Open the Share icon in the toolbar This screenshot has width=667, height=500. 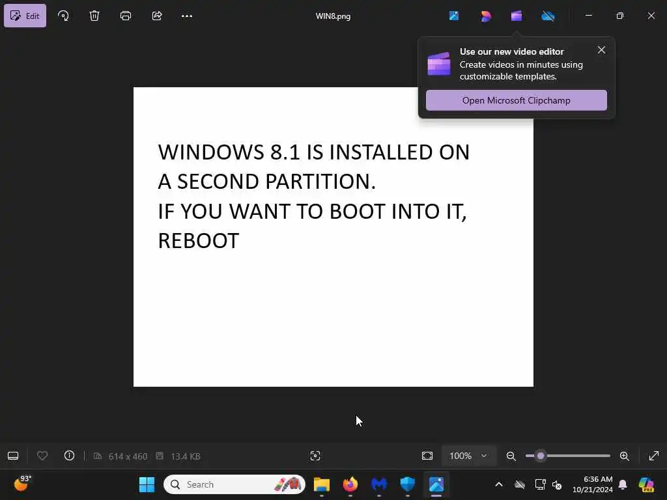coord(157,16)
